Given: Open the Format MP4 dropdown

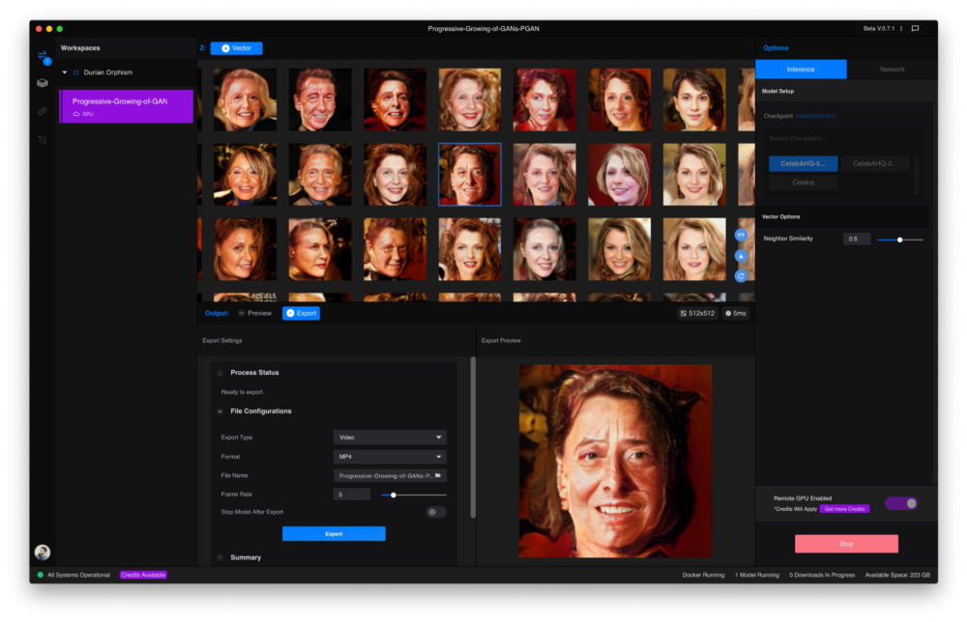Looking at the screenshot, I should pyautogui.click(x=390, y=456).
